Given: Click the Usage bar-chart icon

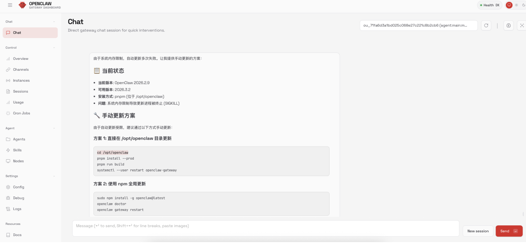Looking at the screenshot, I should (8, 102).
